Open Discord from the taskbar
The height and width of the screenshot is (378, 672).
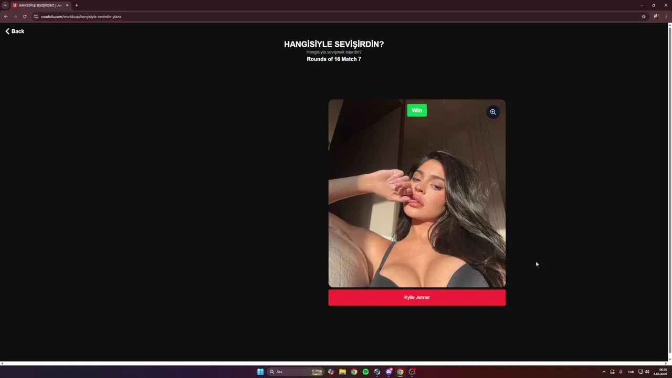[x=388, y=372]
